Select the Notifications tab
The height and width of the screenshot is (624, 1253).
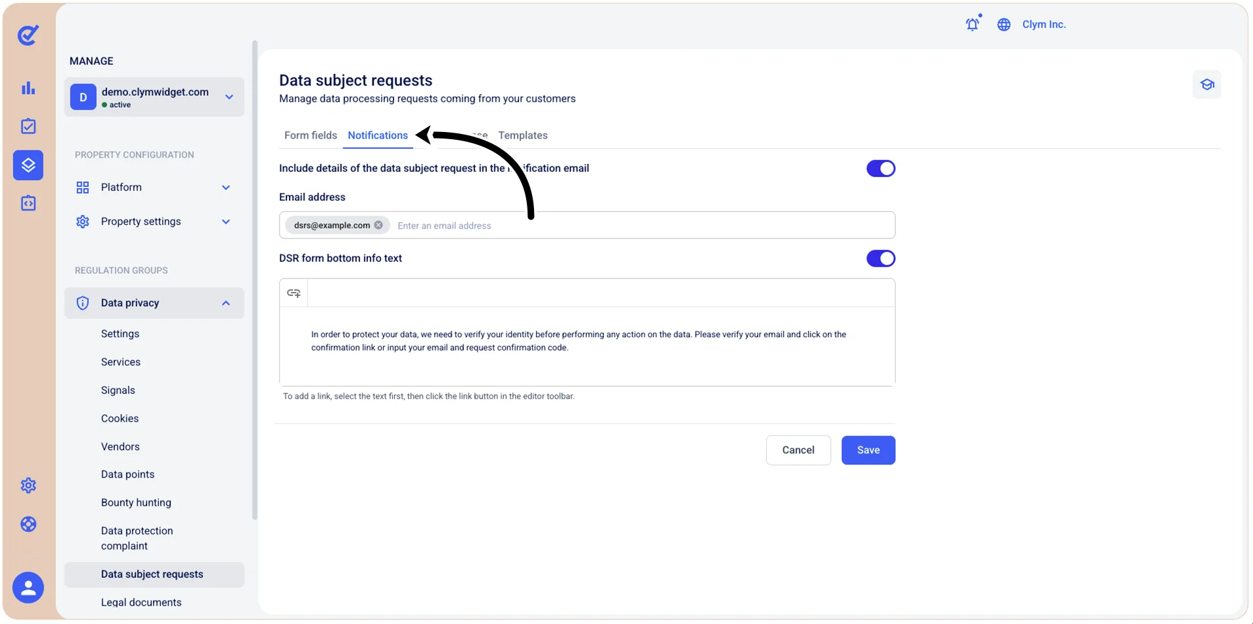point(378,135)
